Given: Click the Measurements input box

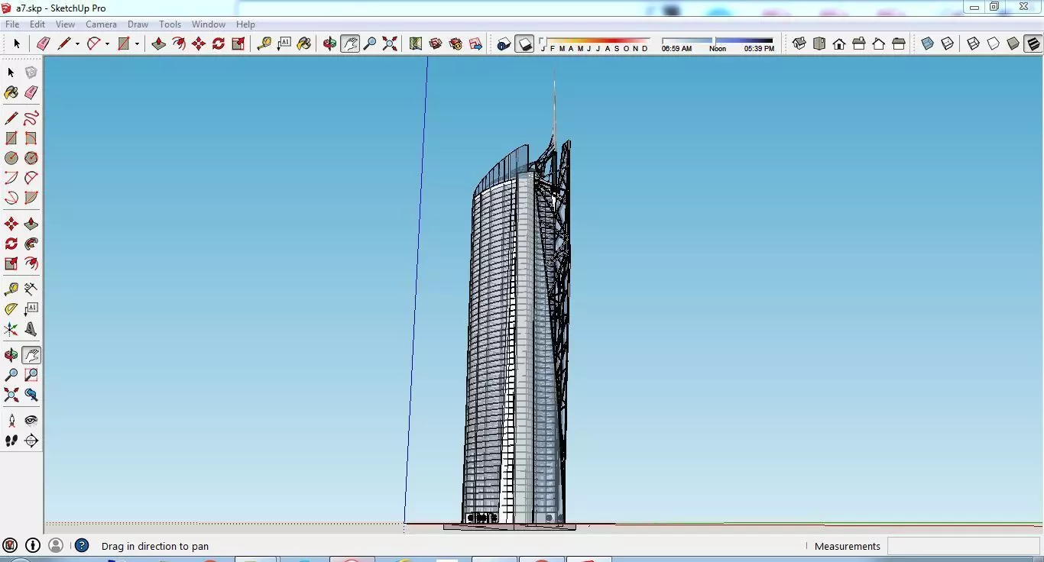Looking at the screenshot, I should coord(963,546).
